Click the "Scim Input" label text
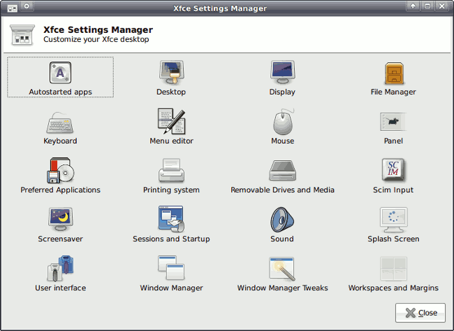Viewport: 454px width, 331px height. pyautogui.click(x=393, y=190)
